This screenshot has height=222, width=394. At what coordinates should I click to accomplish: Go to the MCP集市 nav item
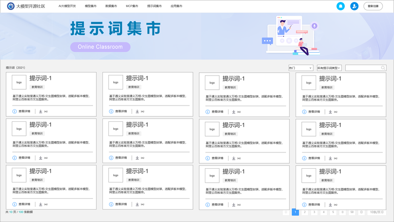(x=132, y=6)
